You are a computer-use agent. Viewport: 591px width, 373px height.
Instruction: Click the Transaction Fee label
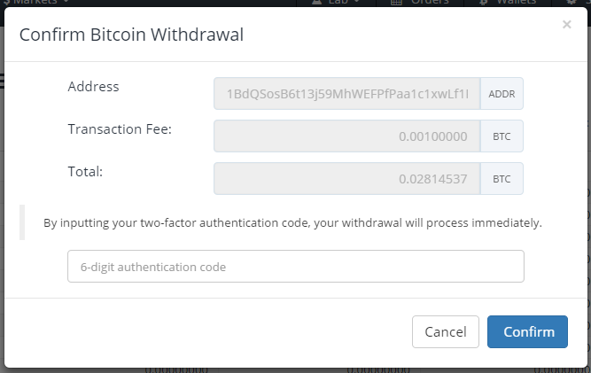click(x=120, y=129)
